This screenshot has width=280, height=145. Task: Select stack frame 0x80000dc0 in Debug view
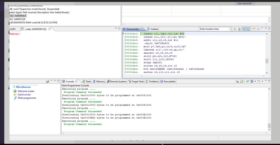18,16
